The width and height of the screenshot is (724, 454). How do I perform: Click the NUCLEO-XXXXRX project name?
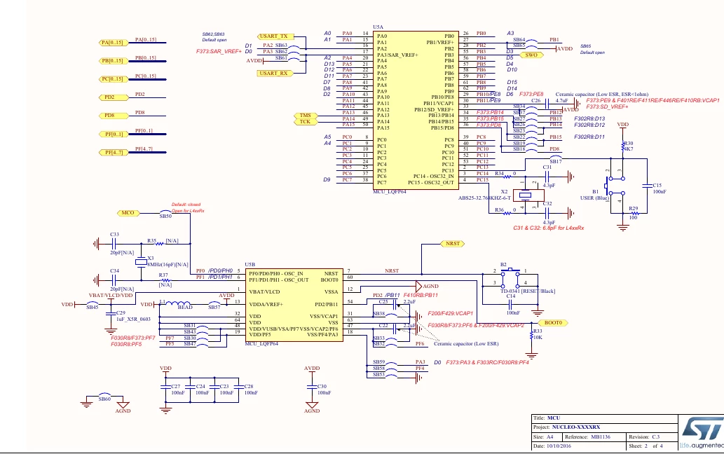tap(576, 427)
